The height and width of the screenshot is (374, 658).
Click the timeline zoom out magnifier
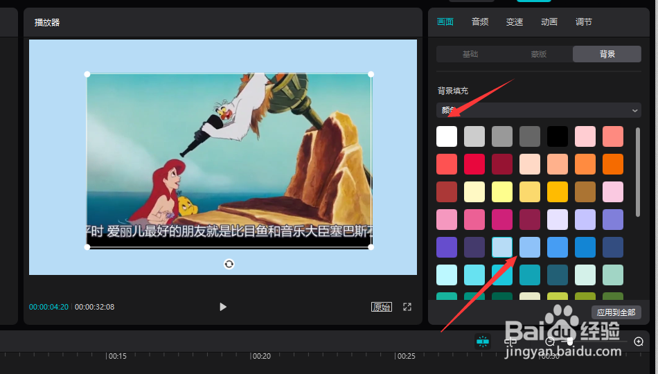tap(550, 341)
